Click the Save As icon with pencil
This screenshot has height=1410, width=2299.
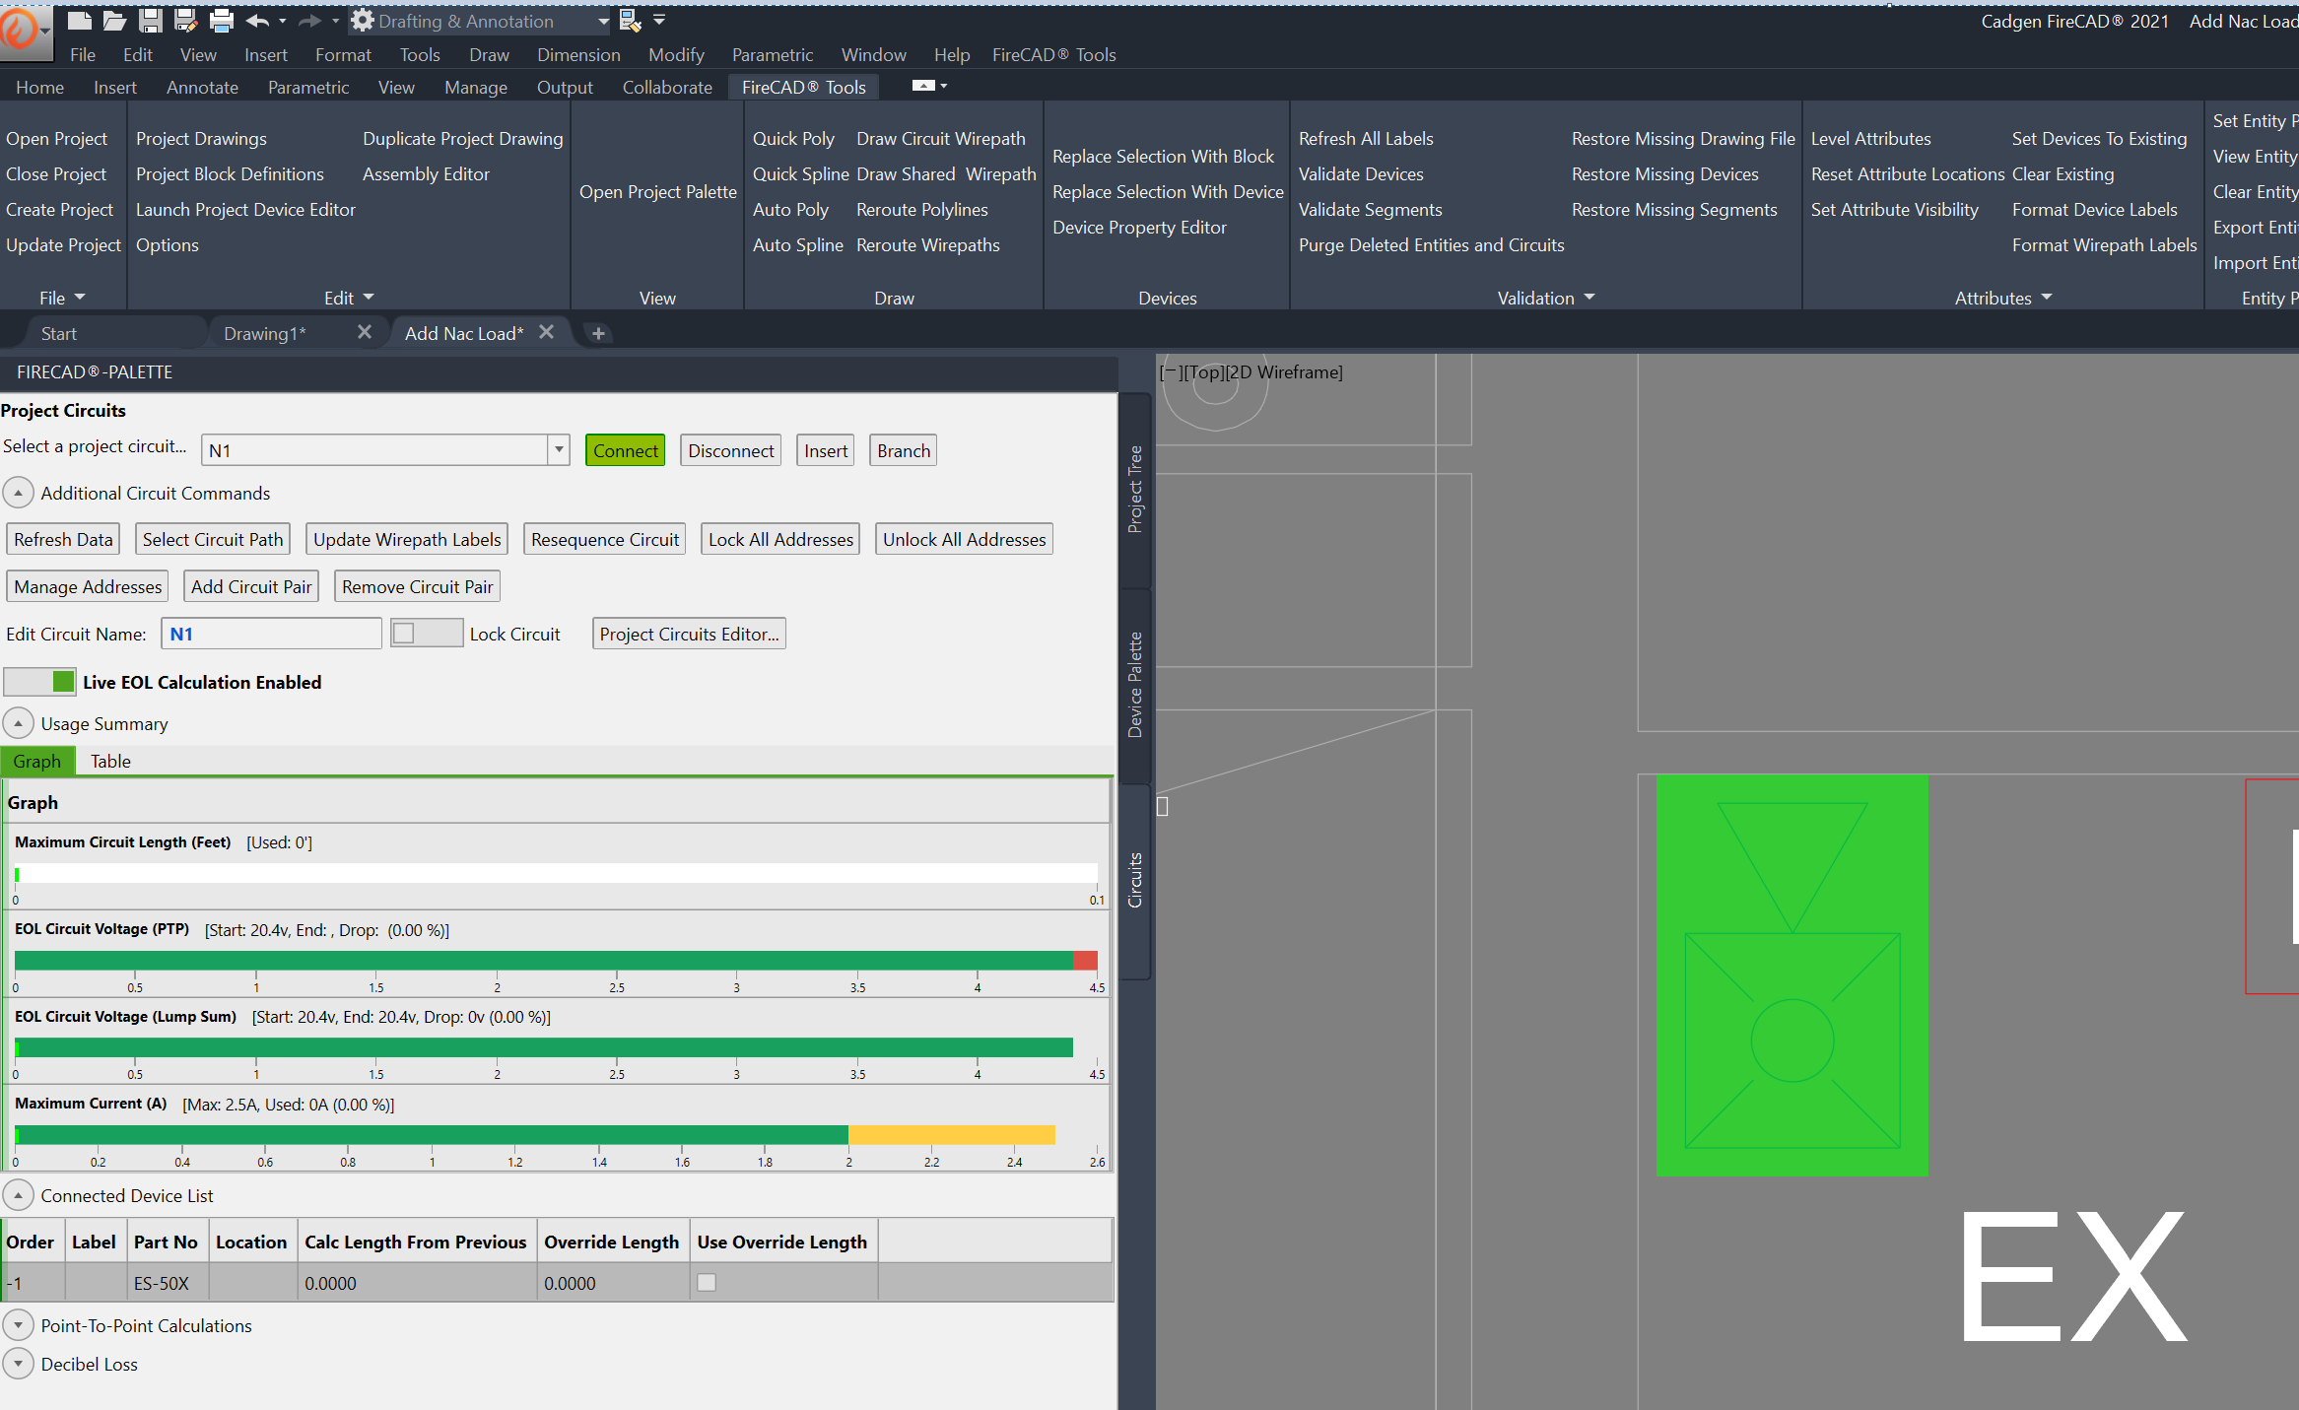point(185,20)
